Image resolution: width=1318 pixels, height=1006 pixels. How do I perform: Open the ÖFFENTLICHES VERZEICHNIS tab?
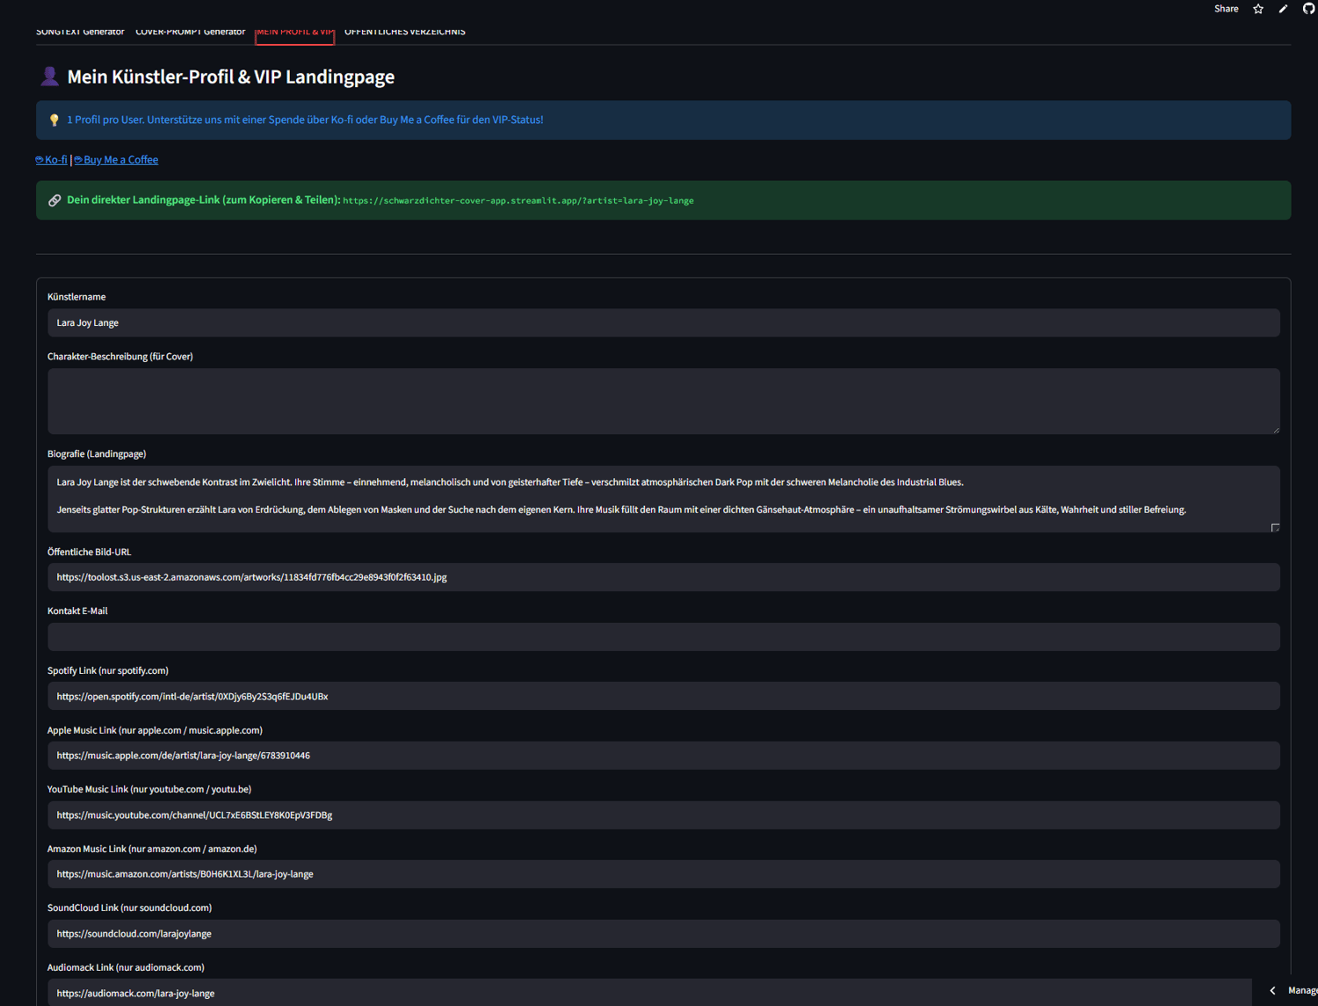[x=404, y=32]
